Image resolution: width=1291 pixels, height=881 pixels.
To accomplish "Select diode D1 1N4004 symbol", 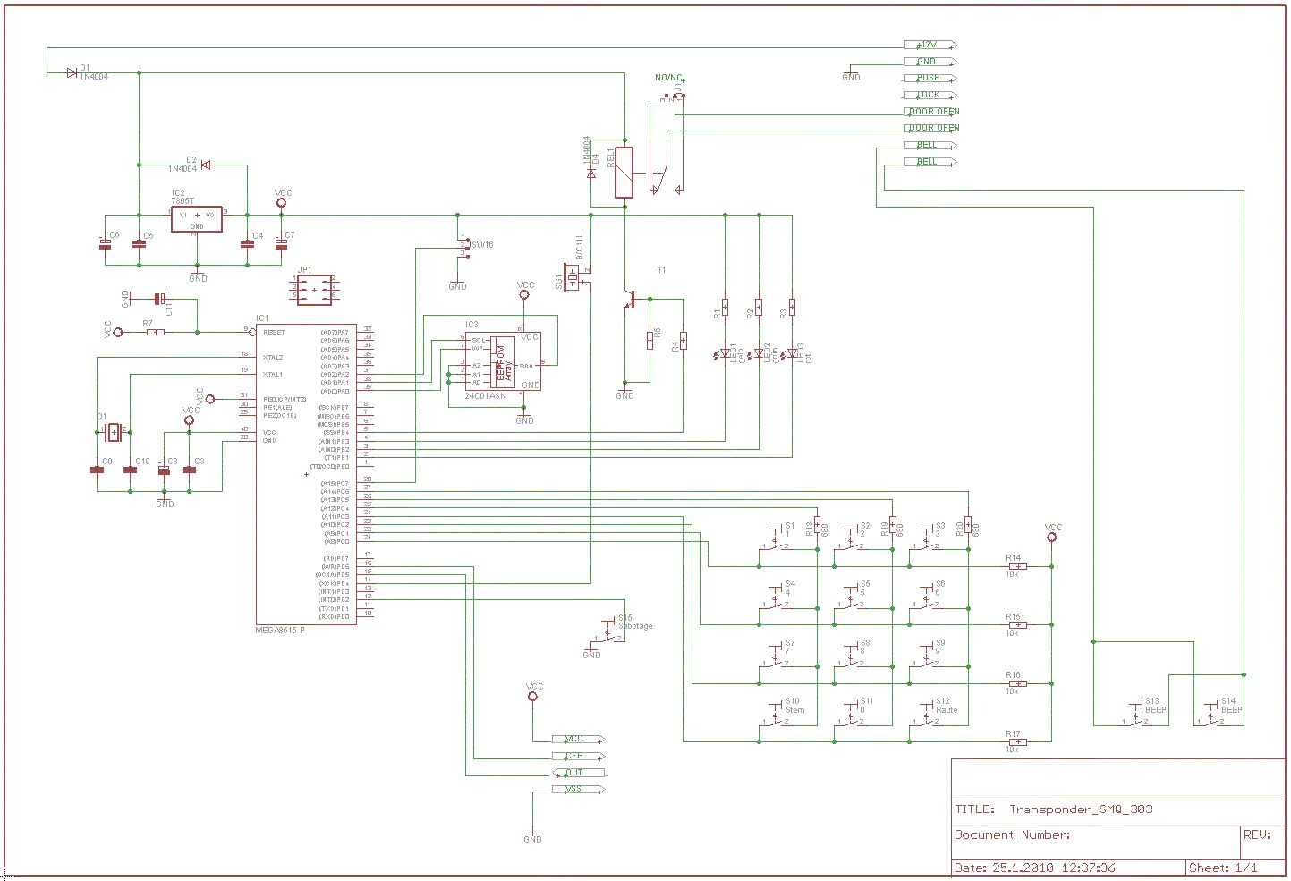I will pos(72,73).
